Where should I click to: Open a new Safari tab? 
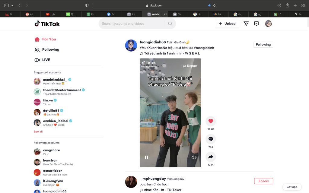(x=295, y=5)
